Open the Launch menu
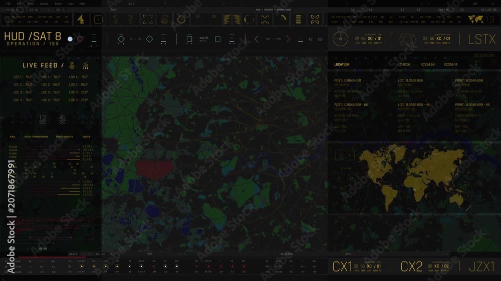The height and width of the screenshot is (281, 501). [x=44, y=4]
